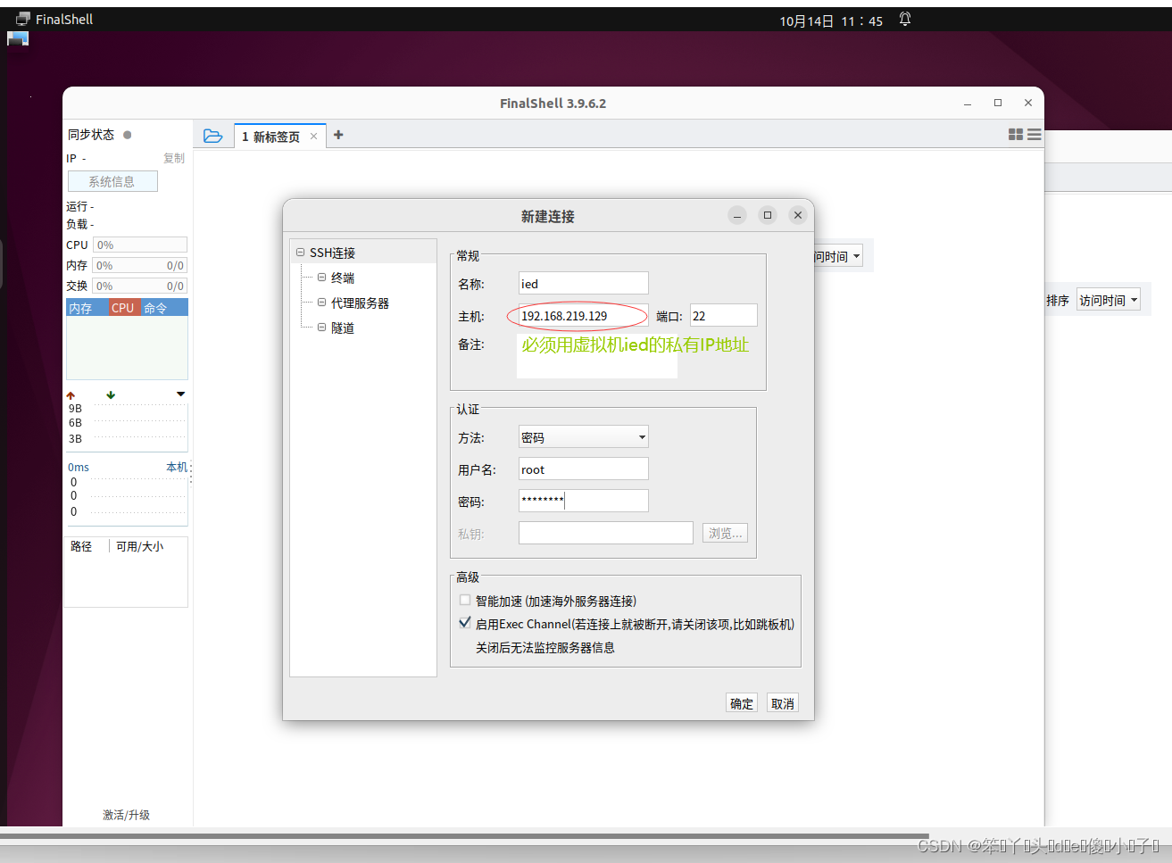Screen dimensions: 1172x863
Task: Click the 激活/升级 link at the bottom
Action: coord(128,814)
